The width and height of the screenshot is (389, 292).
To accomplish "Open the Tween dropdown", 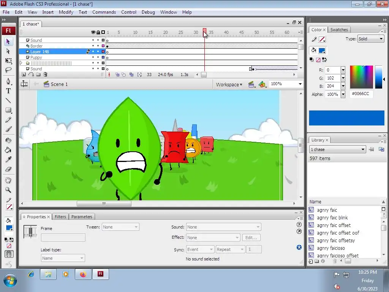I will (120, 227).
